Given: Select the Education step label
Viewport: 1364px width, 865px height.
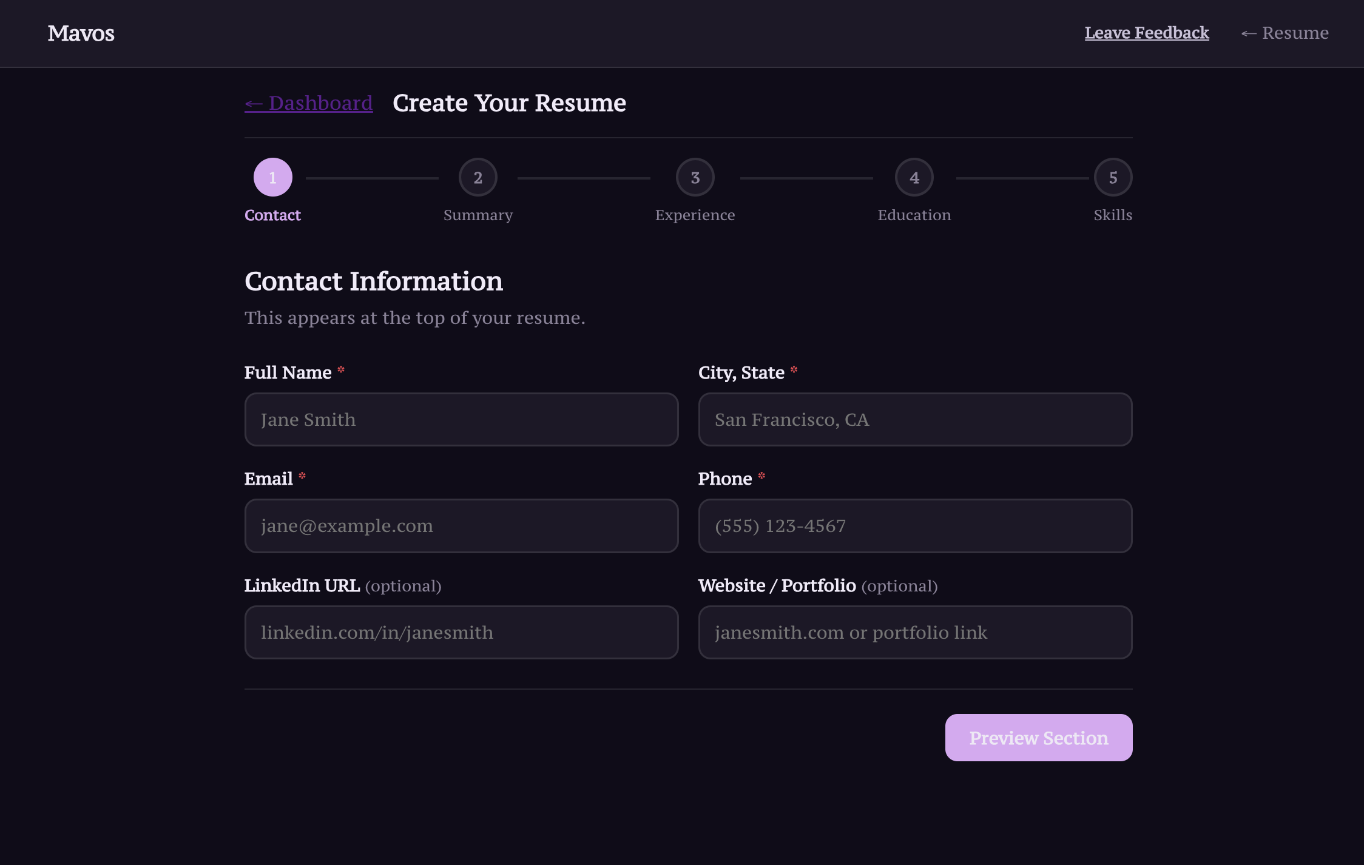Looking at the screenshot, I should (x=914, y=215).
